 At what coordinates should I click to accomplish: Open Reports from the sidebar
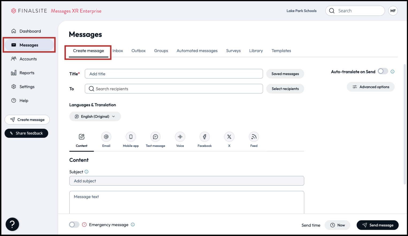pyautogui.click(x=27, y=73)
